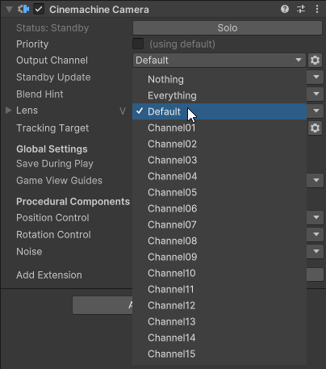Open the Position Control dropdown arrow
This screenshot has width=326, height=369.
[316, 217]
